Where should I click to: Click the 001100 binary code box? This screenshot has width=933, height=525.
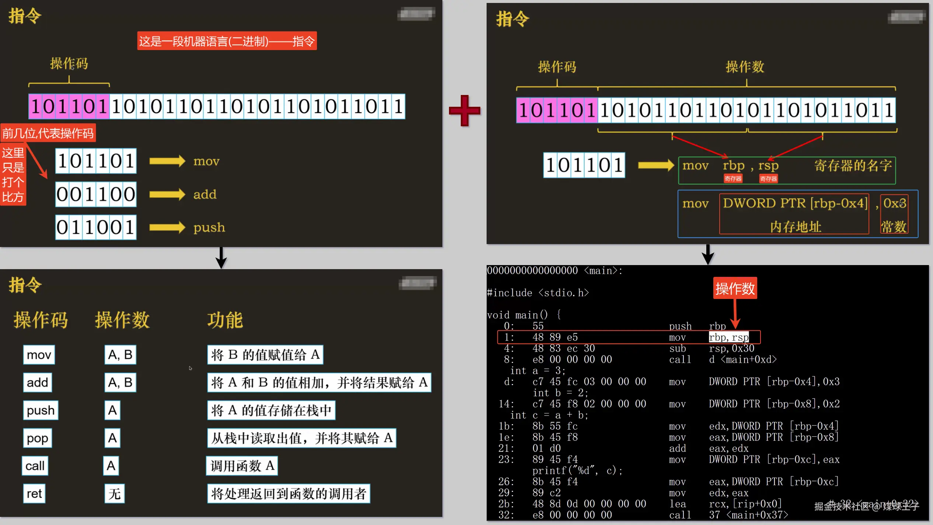point(96,194)
